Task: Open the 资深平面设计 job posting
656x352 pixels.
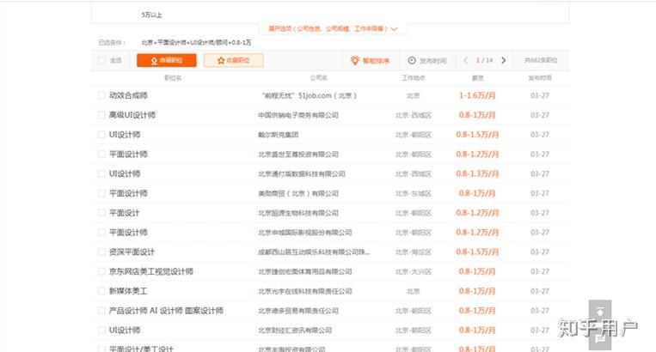Action: pos(132,252)
